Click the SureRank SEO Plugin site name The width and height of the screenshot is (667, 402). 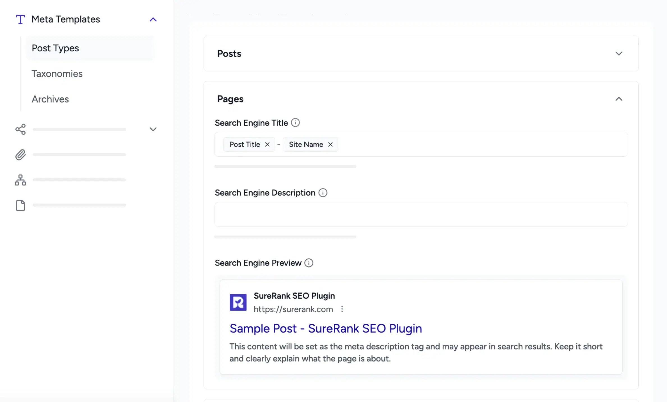pos(294,296)
